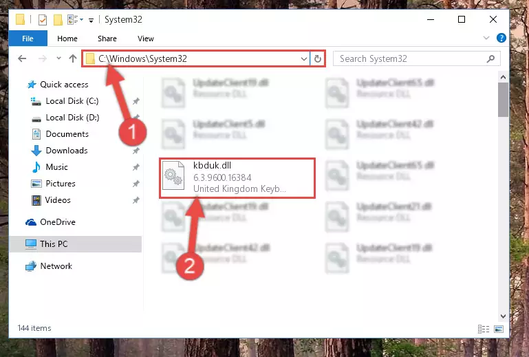
Task: Switch to the Home ribbon tab
Action: point(67,39)
